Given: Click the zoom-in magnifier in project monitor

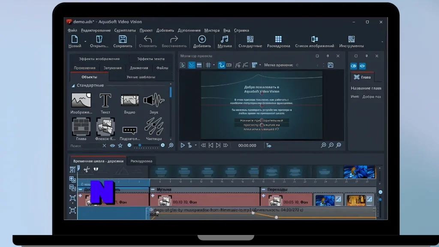Looking at the screenshot, I should click(x=323, y=145).
